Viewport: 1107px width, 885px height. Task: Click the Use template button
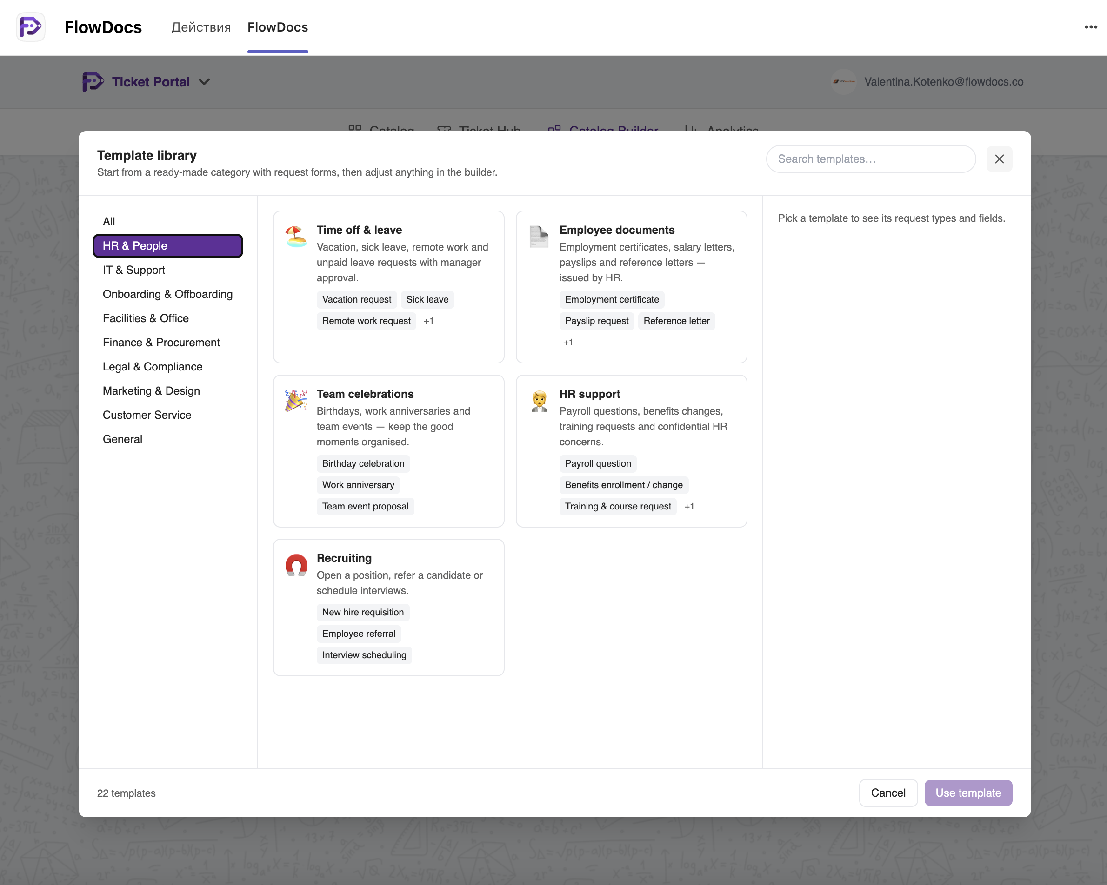[968, 793]
